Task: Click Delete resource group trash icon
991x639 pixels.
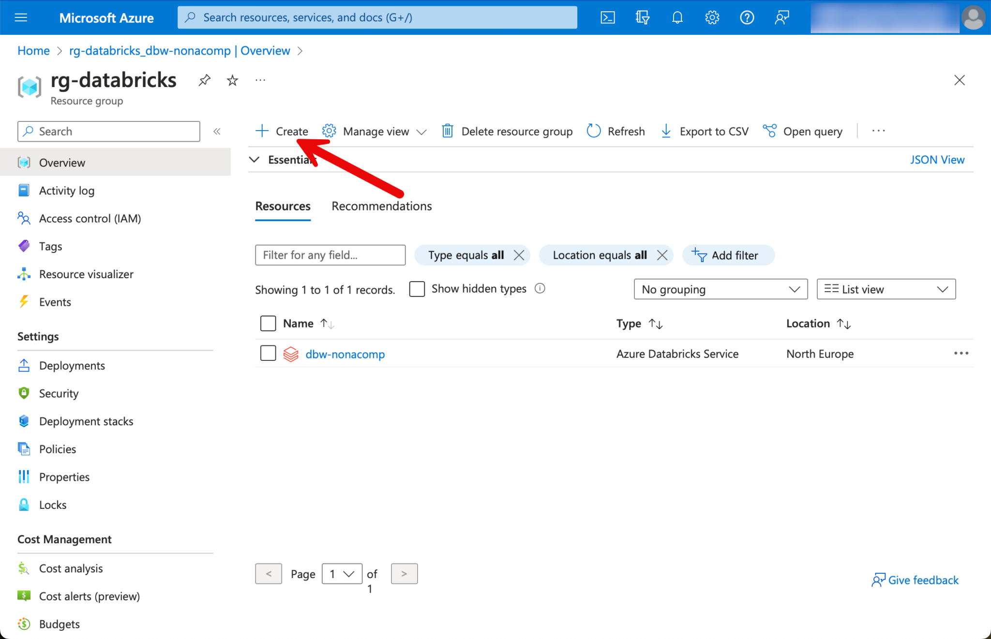Action: (x=448, y=131)
